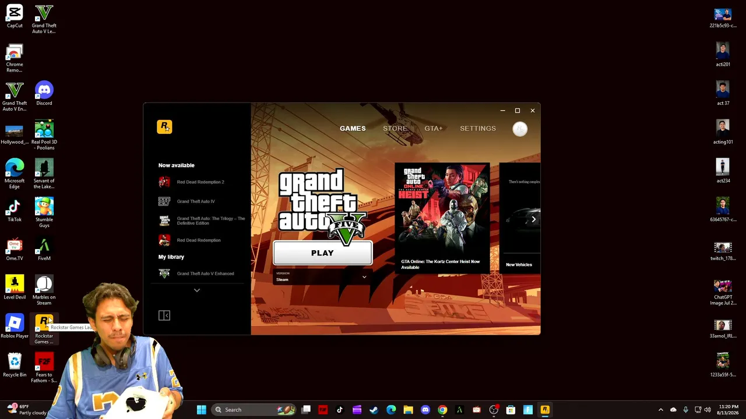The width and height of the screenshot is (746, 419).
Task: Expand the game library list chevron
Action: click(x=197, y=290)
